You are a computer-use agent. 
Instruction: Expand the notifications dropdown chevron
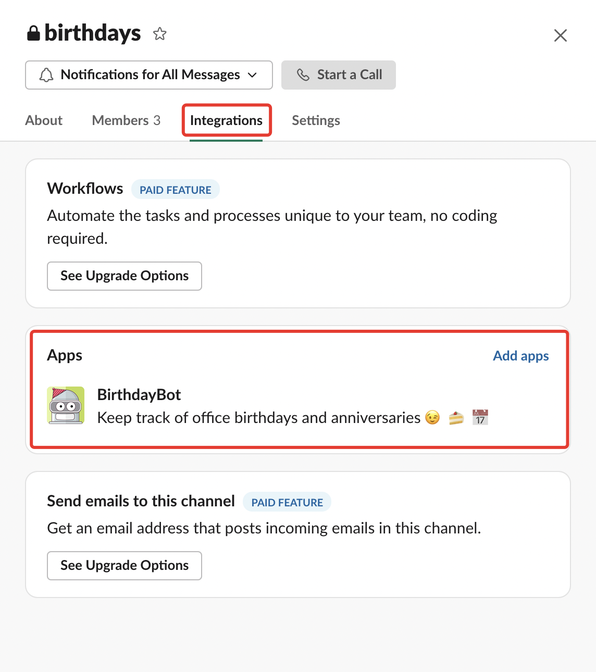tap(253, 75)
